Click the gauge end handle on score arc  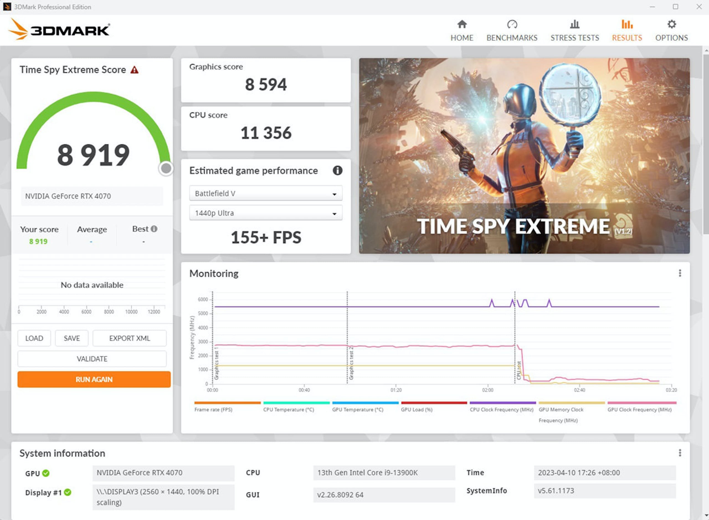coord(166,168)
